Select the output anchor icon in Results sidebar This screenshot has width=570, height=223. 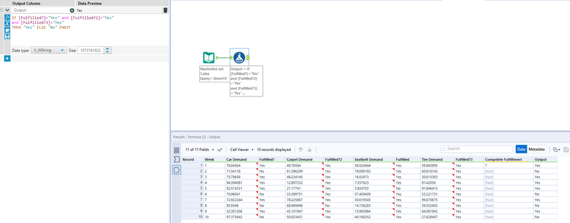click(177, 170)
